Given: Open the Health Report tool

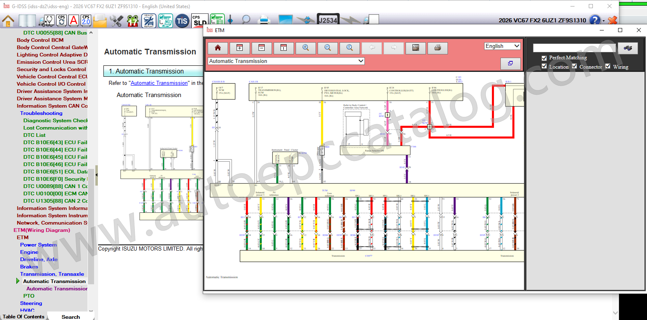Looking at the screenshot, I should pyautogui.click(x=149, y=21).
